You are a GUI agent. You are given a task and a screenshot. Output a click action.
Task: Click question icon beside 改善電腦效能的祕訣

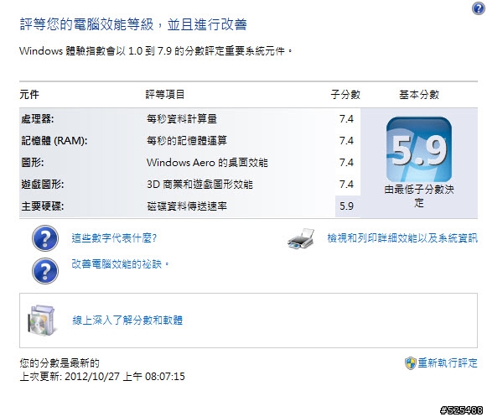click(45, 270)
